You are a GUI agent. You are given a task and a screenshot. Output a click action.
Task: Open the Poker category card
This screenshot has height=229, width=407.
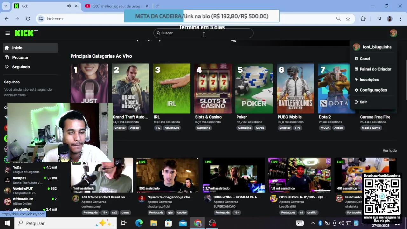pos(254,88)
